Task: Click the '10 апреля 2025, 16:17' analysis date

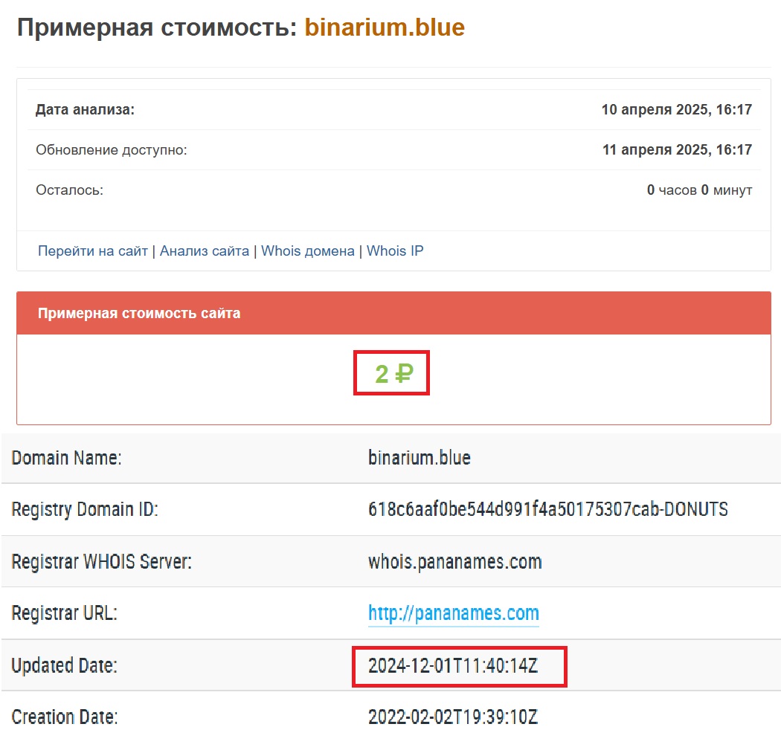Action: pyautogui.click(x=677, y=110)
